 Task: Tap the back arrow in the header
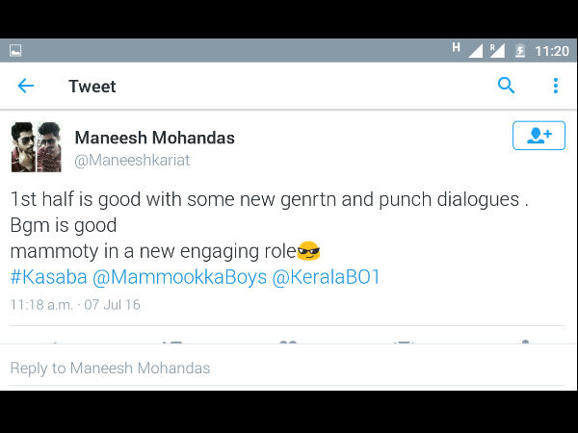(x=25, y=87)
